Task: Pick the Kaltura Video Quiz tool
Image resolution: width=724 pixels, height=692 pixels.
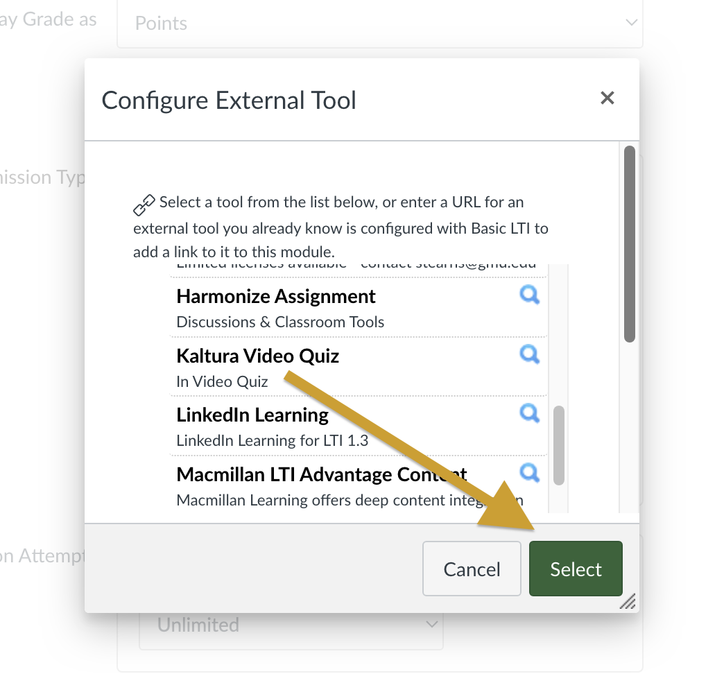Action: point(258,356)
